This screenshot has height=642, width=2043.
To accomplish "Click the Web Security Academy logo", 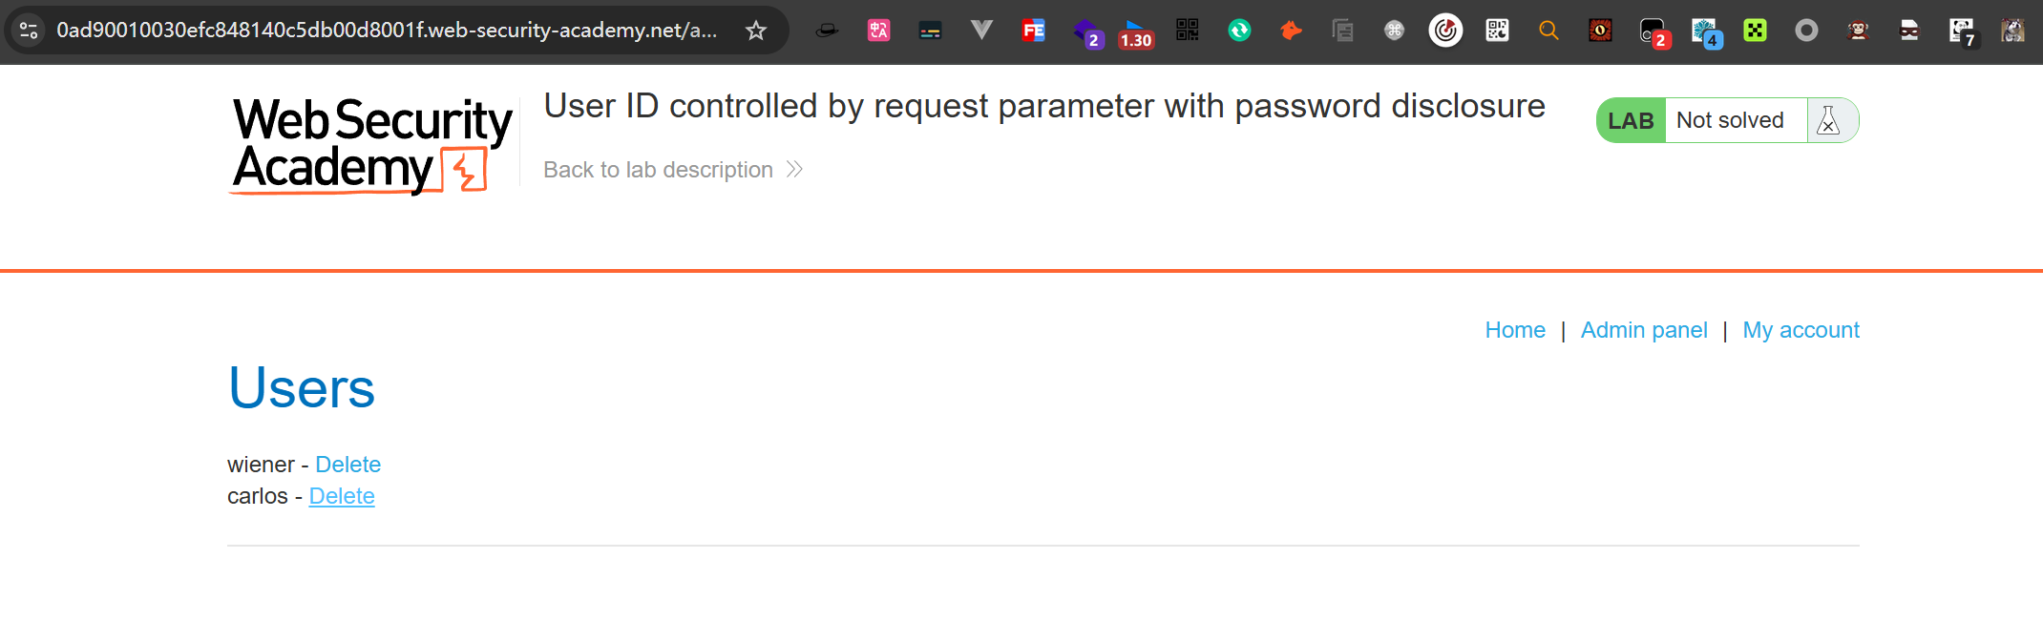I will pos(370,145).
